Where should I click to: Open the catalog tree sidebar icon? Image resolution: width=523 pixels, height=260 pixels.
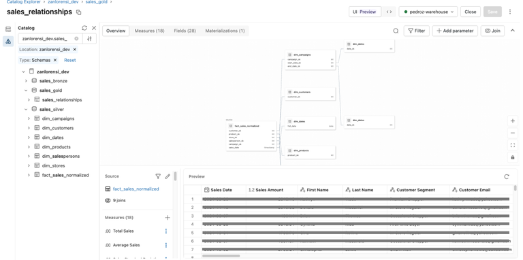8,42
